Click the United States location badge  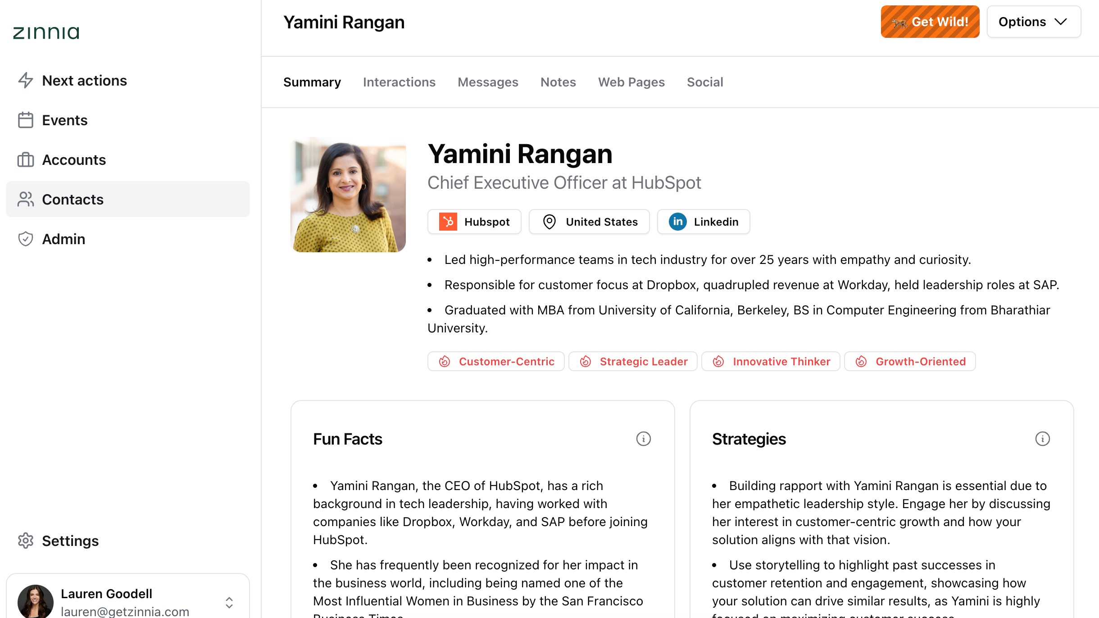[589, 222]
